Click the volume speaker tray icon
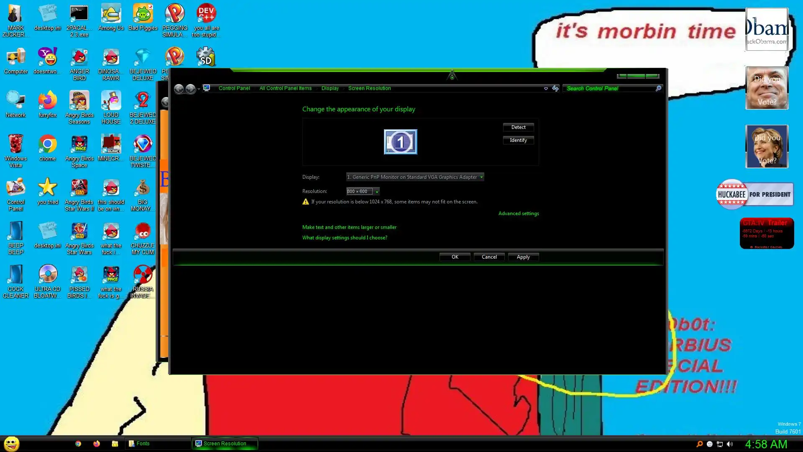803x452 pixels. [x=730, y=444]
